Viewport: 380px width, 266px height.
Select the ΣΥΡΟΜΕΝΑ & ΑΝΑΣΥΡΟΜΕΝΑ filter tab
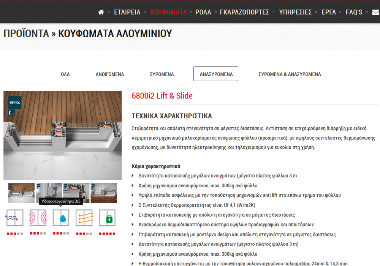290,74
